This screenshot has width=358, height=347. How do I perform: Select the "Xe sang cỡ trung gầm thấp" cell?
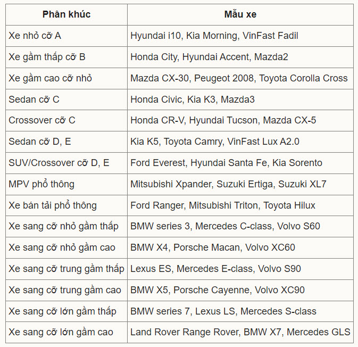[66, 269]
